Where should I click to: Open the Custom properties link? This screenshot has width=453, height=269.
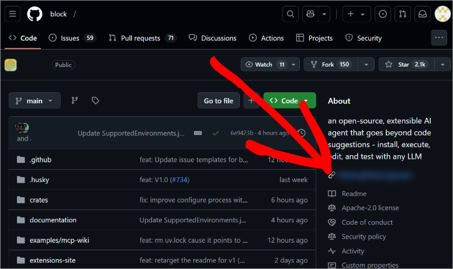pyautogui.click(x=370, y=265)
